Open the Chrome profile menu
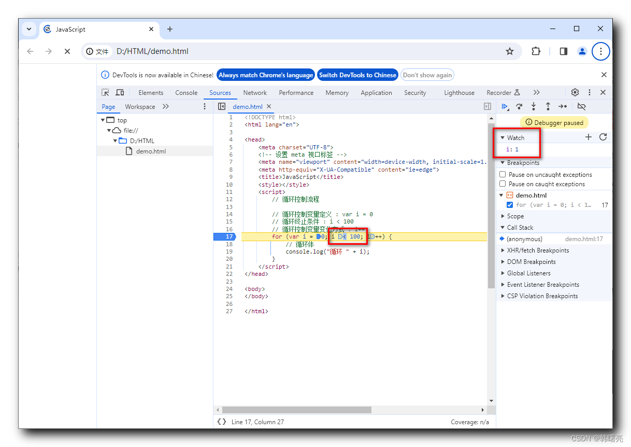This screenshot has height=447, width=631. click(582, 51)
